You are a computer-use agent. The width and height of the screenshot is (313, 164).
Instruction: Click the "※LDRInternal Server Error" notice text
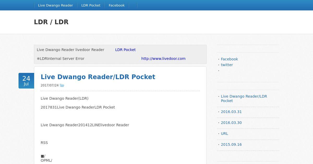61,59
